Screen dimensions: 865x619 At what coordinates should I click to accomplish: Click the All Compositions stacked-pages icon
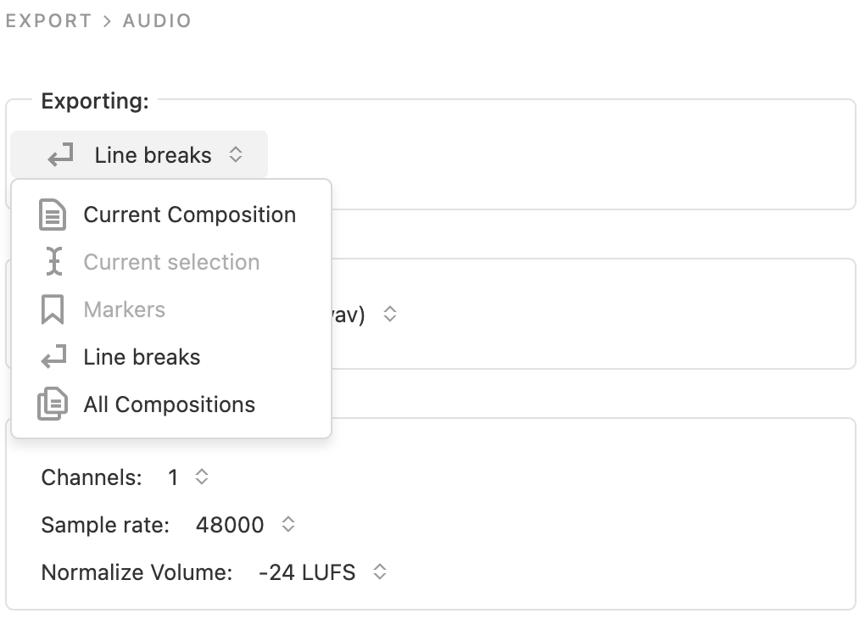click(x=53, y=404)
